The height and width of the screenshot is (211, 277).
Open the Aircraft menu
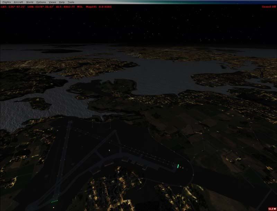(18, 2)
